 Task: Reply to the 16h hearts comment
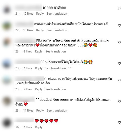39,127
